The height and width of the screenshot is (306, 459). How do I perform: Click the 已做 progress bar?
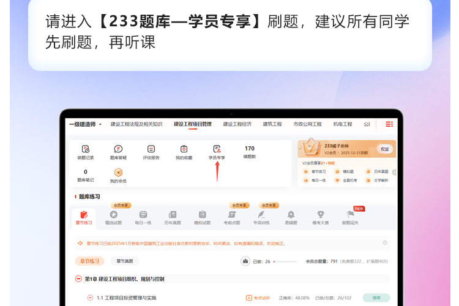point(285,261)
